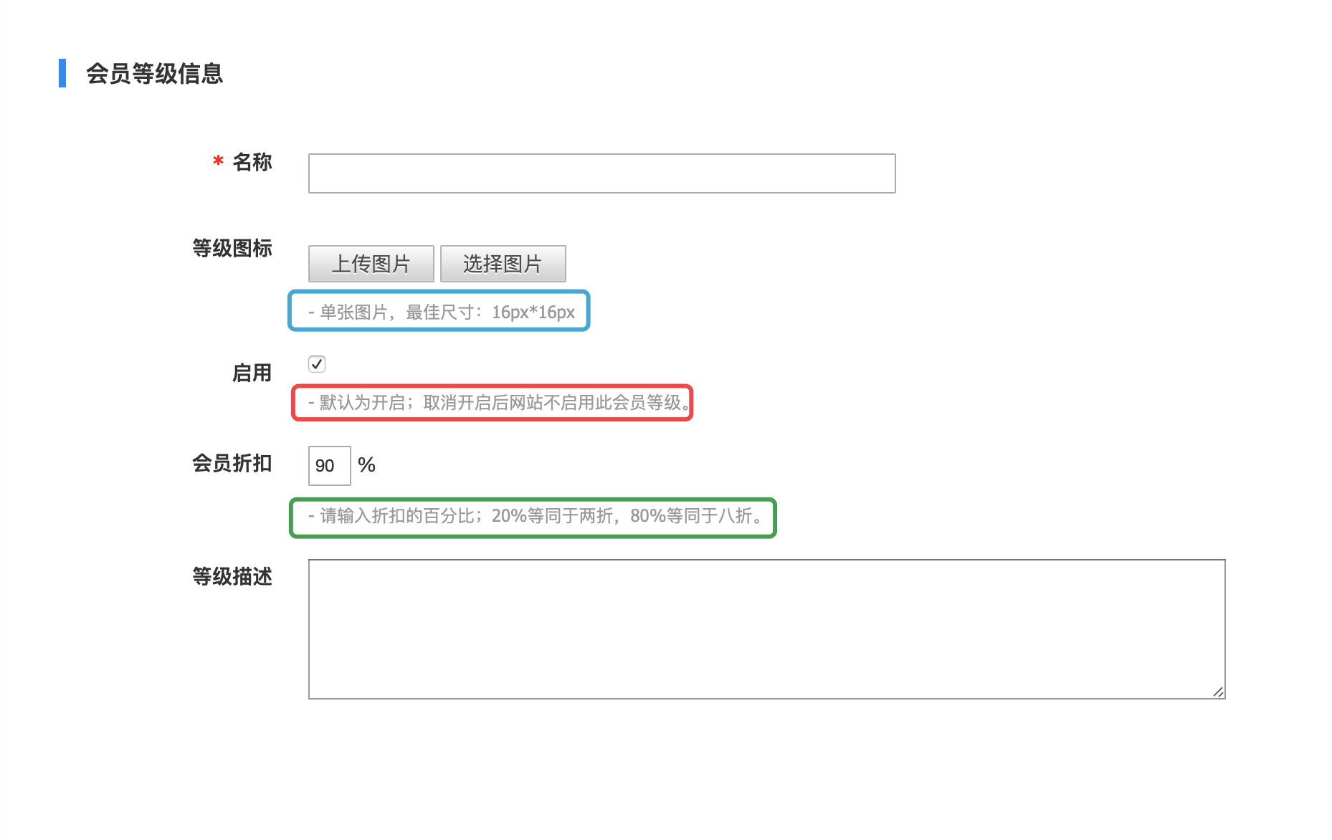The width and height of the screenshot is (1332, 840).
Task: Click the green-boxed discount percentage hint
Action: point(533,517)
